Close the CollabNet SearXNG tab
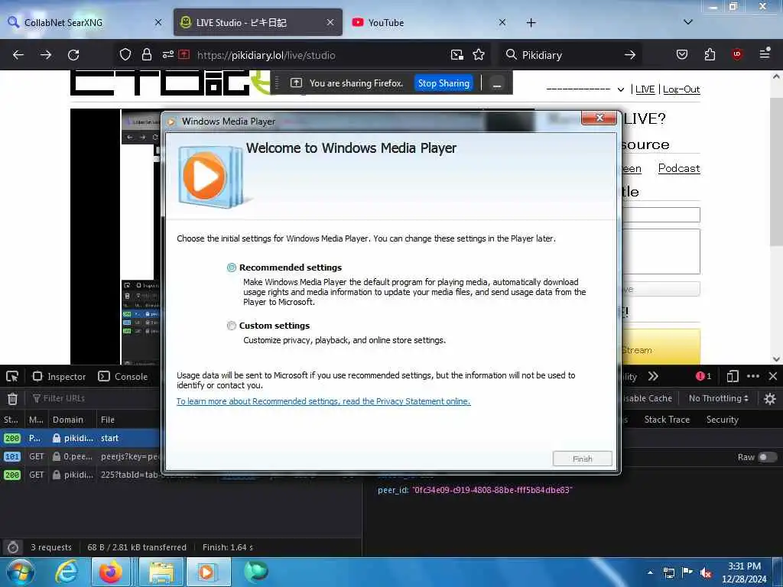This screenshot has height=587, width=783. [158, 22]
